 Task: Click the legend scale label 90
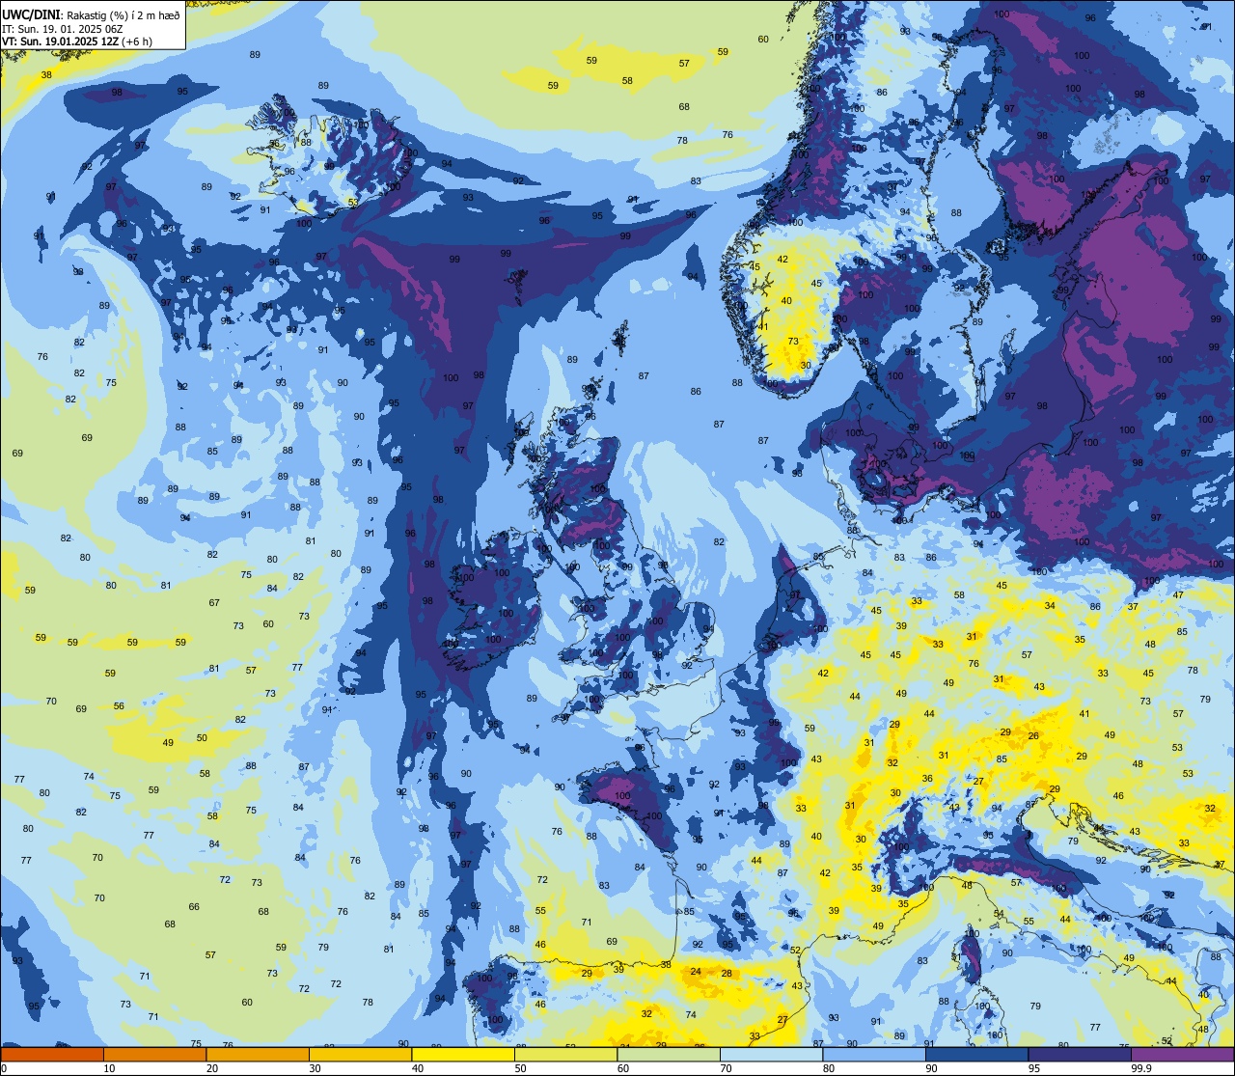(931, 1068)
